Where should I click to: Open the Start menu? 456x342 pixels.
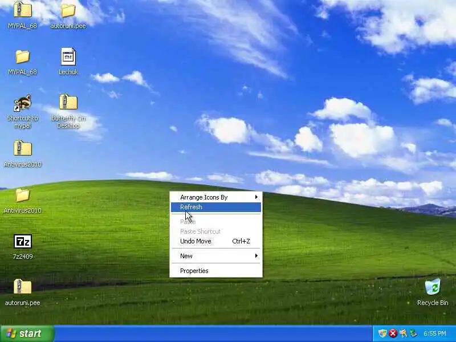(27, 333)
